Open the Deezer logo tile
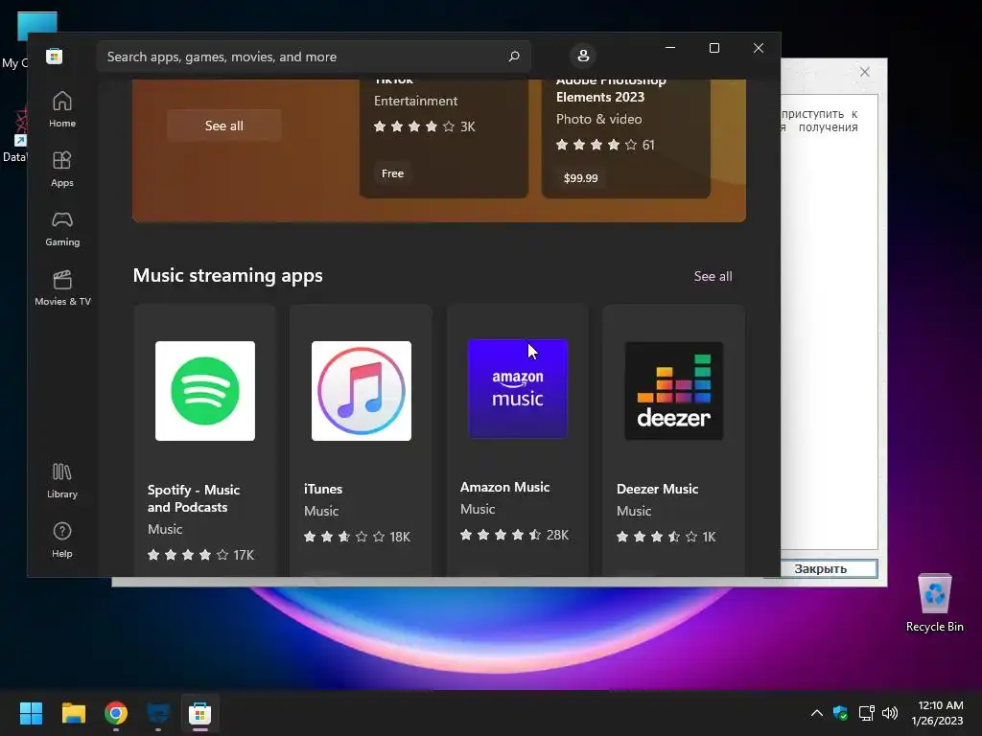The image size is (982, 736). (674, 391)
